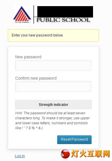Click the red sphere watermark icon
Viewport: 112px width, 161px height.
tap(65, 154)
